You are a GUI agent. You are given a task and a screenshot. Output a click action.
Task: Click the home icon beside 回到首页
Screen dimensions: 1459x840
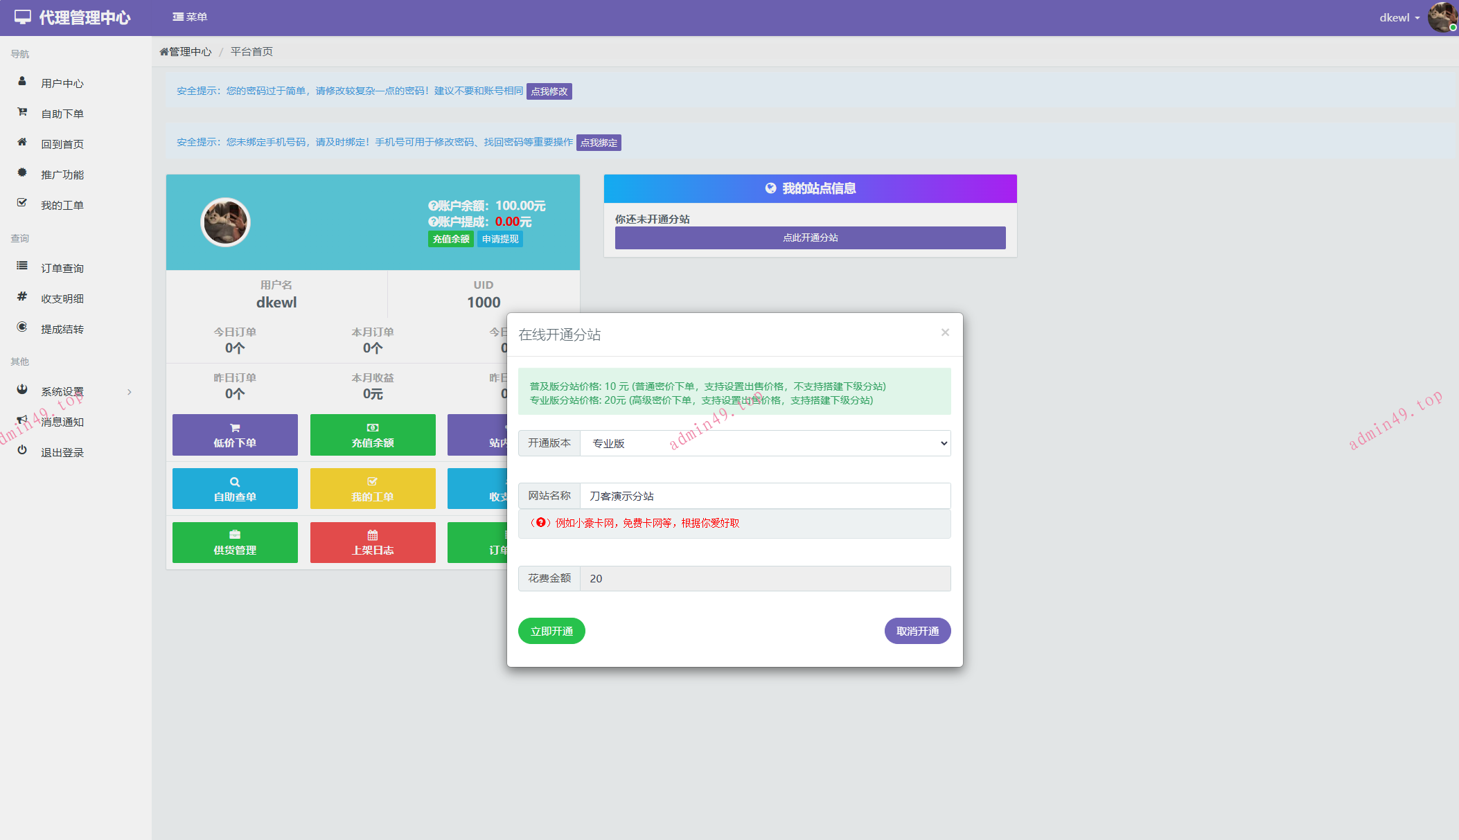point(22,143)
